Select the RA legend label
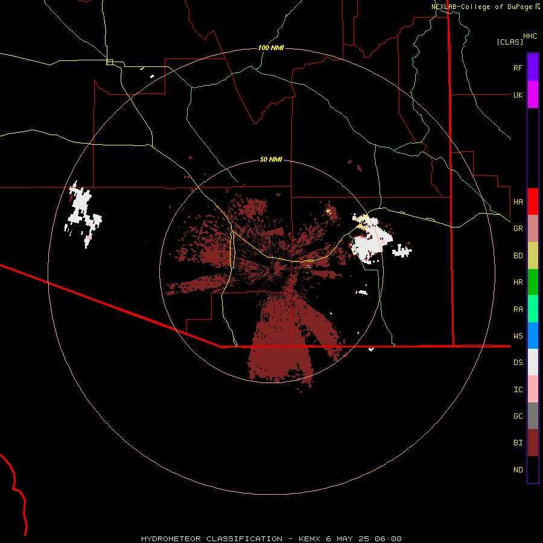The height and width of the screenshot is (543, 543). pyautogui.click(x=518, y=310)
